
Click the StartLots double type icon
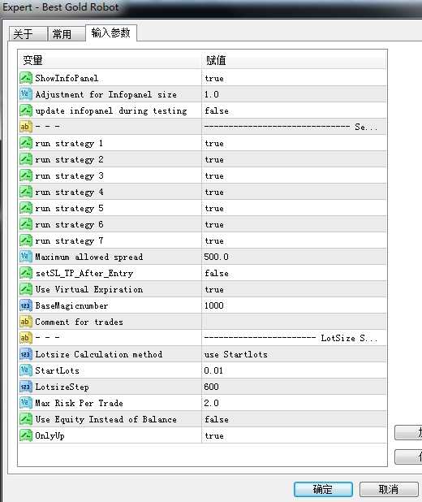(26, 370)
